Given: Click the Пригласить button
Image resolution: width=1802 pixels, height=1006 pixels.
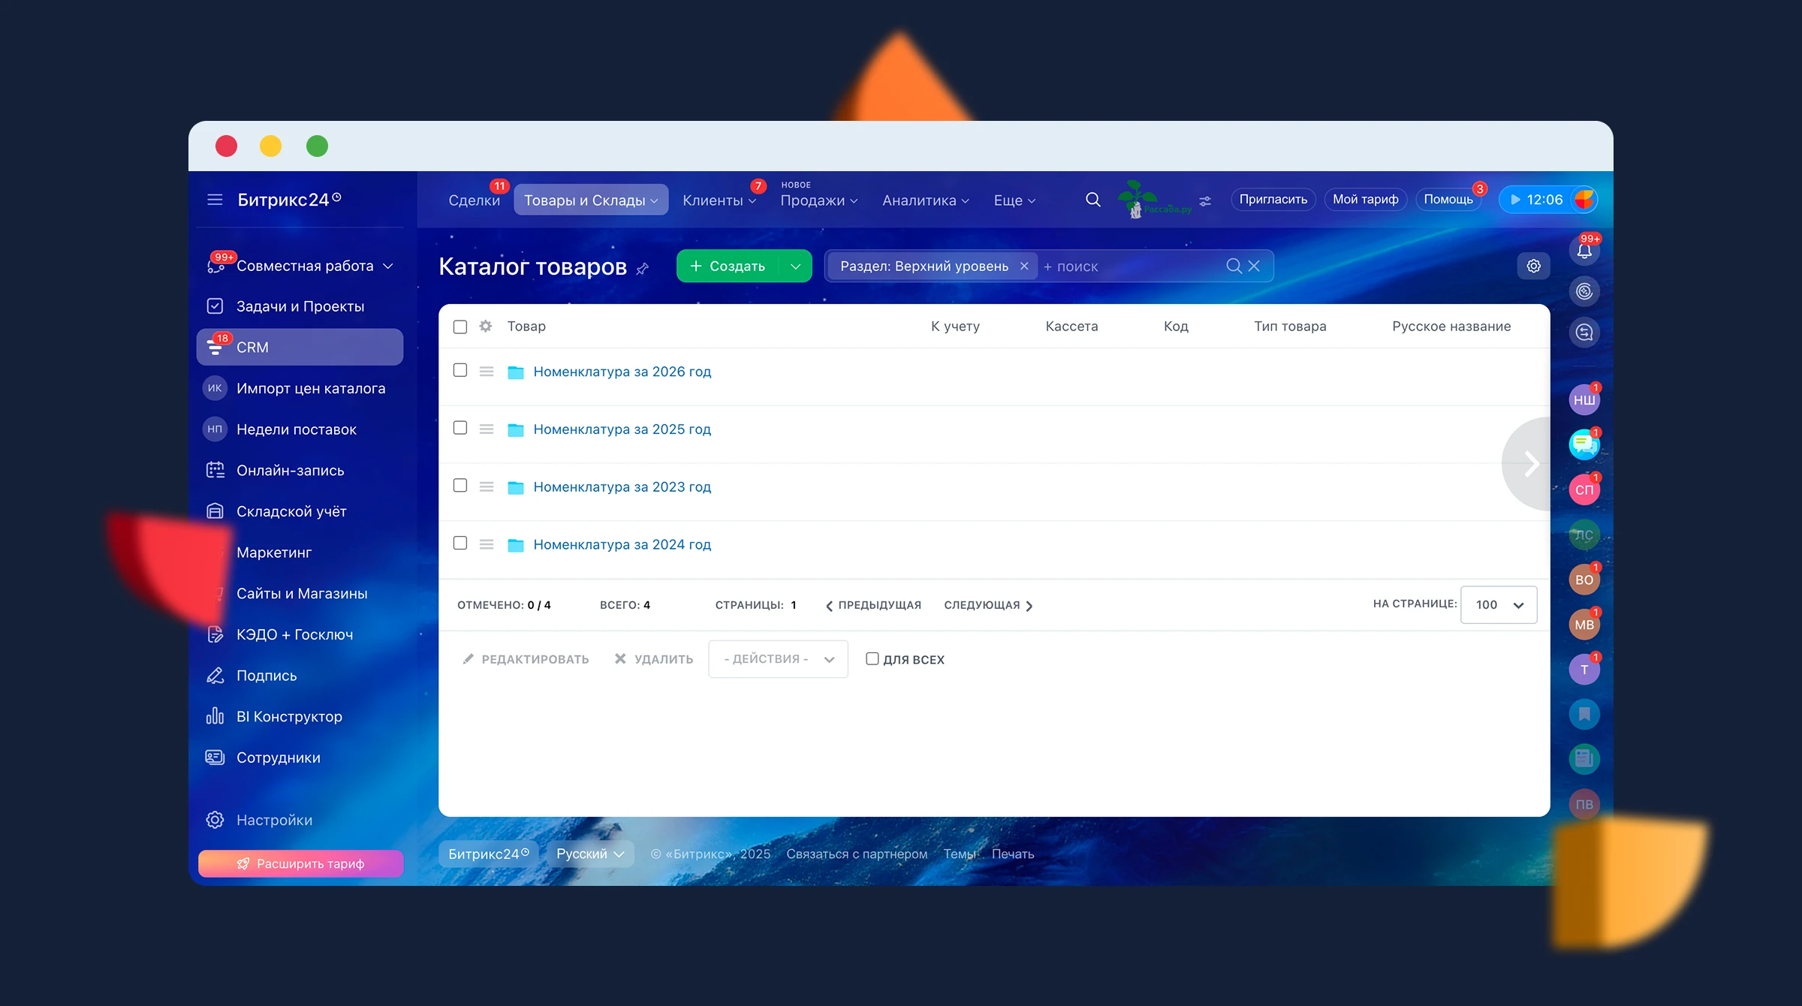Looking at the screenshot, I should (x=1273, y=199).
